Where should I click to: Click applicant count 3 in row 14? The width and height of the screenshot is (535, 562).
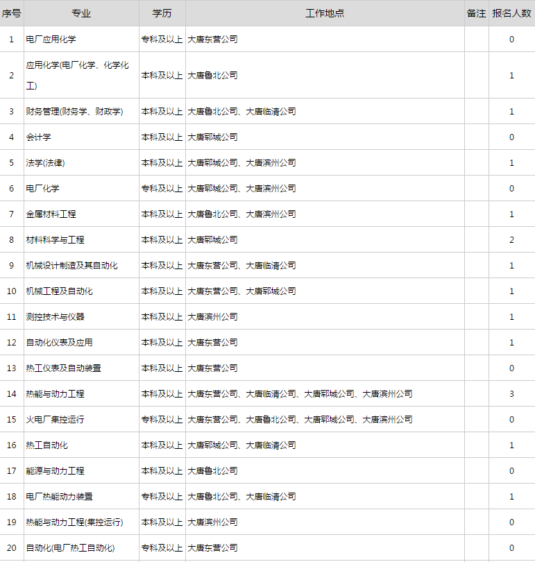click(x=511, y=394)
